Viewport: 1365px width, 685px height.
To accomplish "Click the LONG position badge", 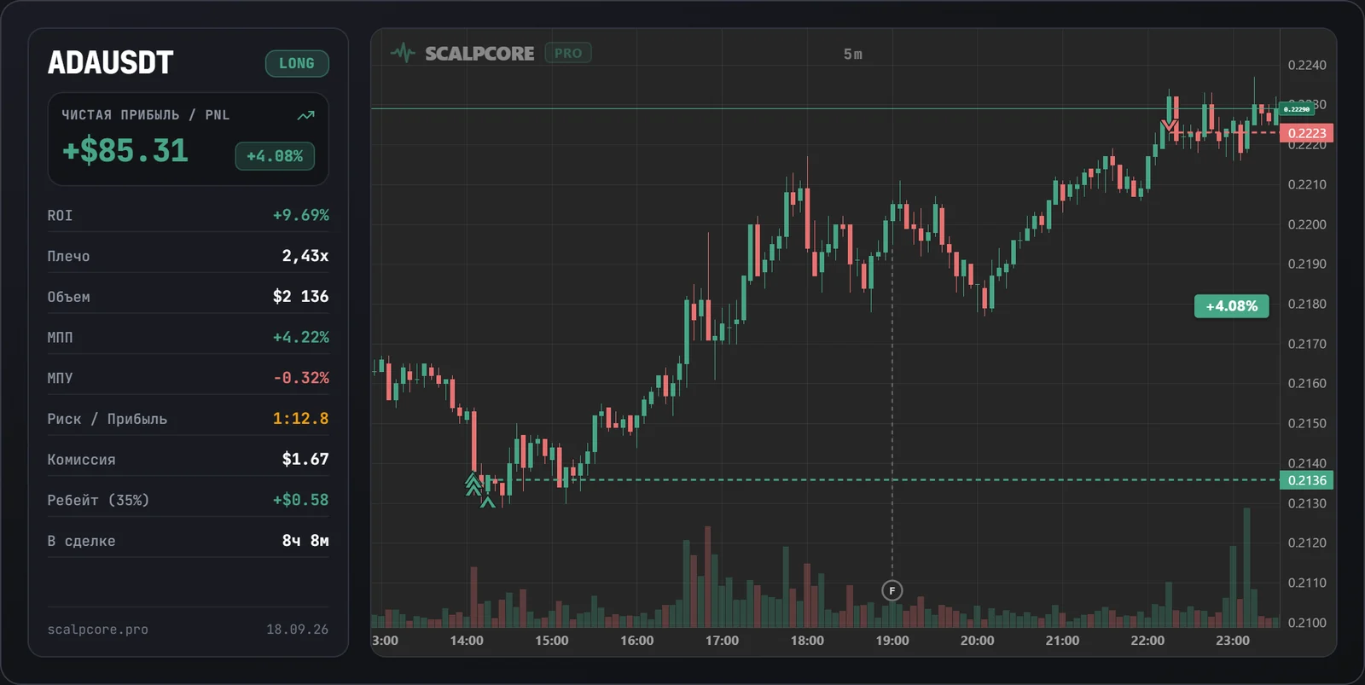I will tap(297, 63).
